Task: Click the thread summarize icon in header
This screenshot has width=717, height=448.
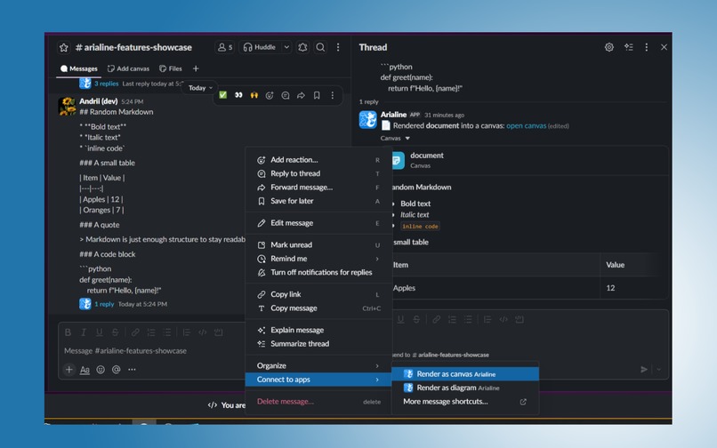Action: (629, 47)
